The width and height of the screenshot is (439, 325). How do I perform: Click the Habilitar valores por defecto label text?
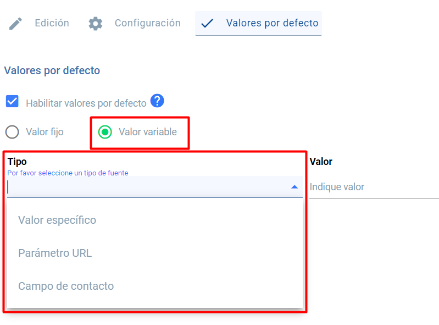click(x=86, y=103)
